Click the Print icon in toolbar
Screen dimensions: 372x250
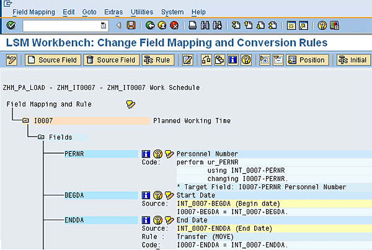(193, 25)
